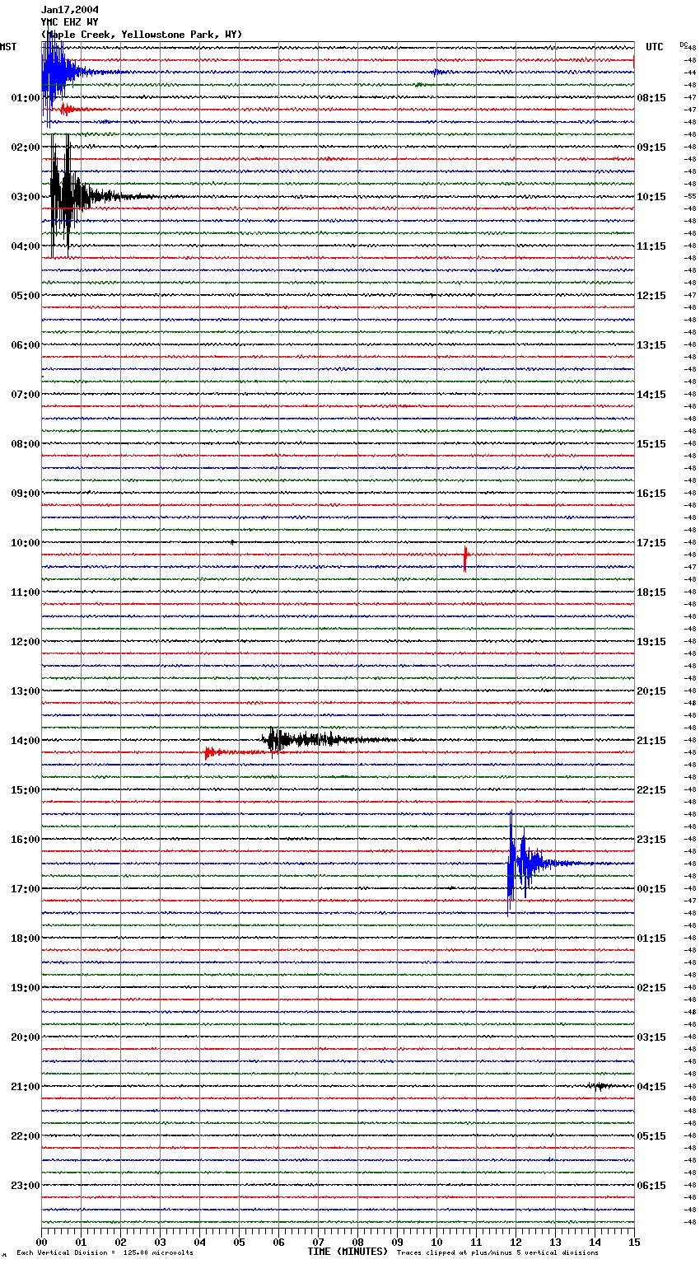Click the 20:15 UTC time label
700x1264 pixels.
(651, 691)
